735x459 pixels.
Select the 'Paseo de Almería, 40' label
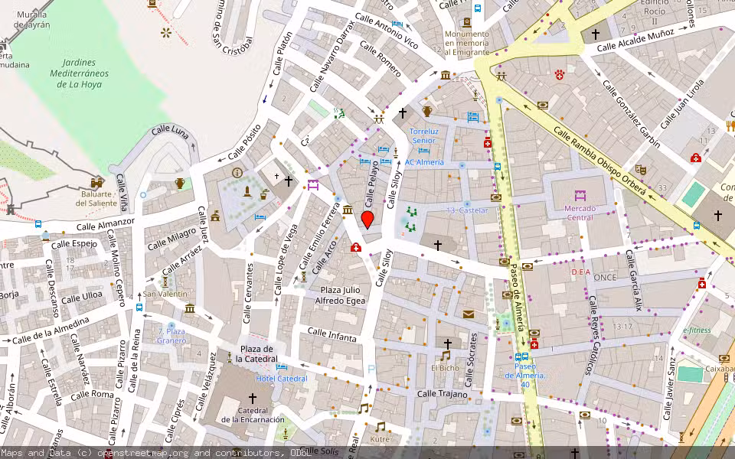click(x=525, y=375)
